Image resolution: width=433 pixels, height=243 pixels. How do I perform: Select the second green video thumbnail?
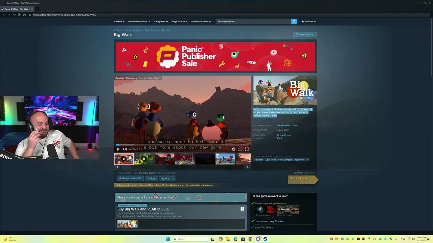[x=144, y=159]
